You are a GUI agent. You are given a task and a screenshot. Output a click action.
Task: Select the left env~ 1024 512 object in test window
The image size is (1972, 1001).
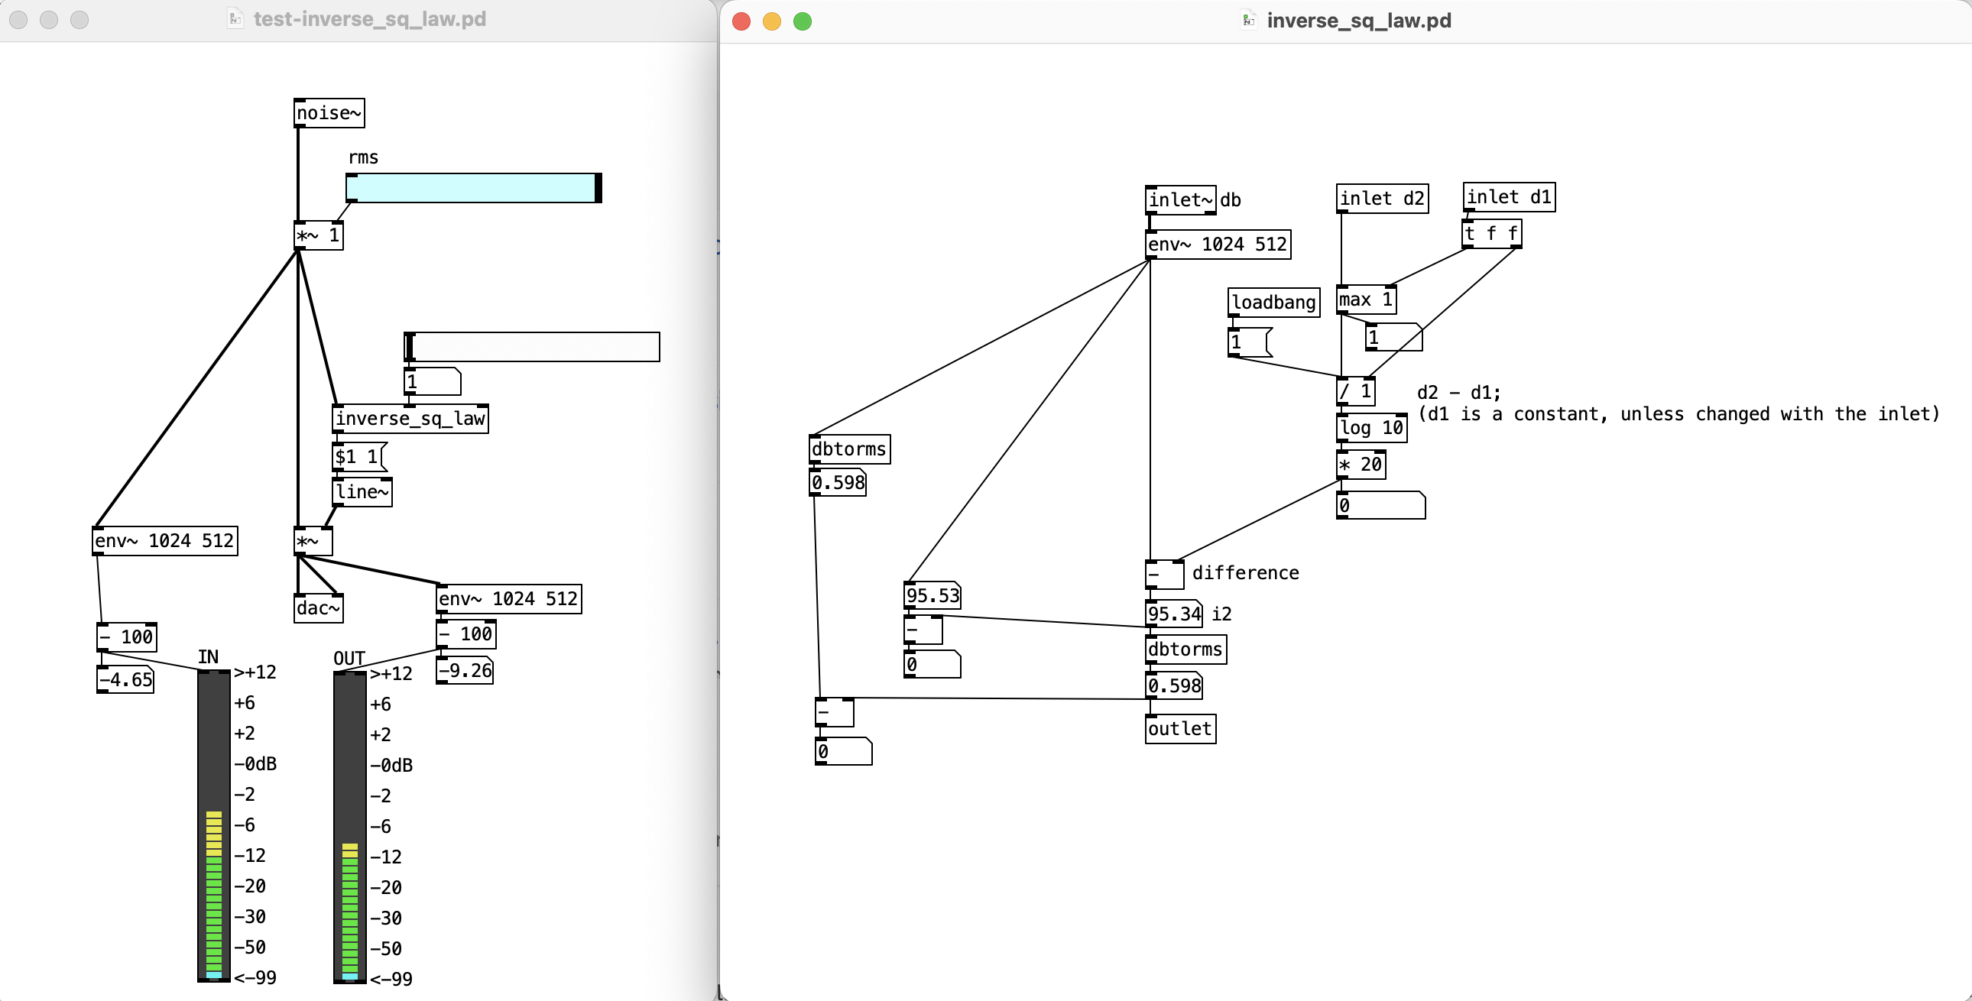point(164,541)
